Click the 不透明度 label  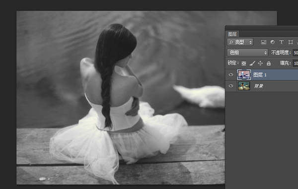tap(281, 53)
